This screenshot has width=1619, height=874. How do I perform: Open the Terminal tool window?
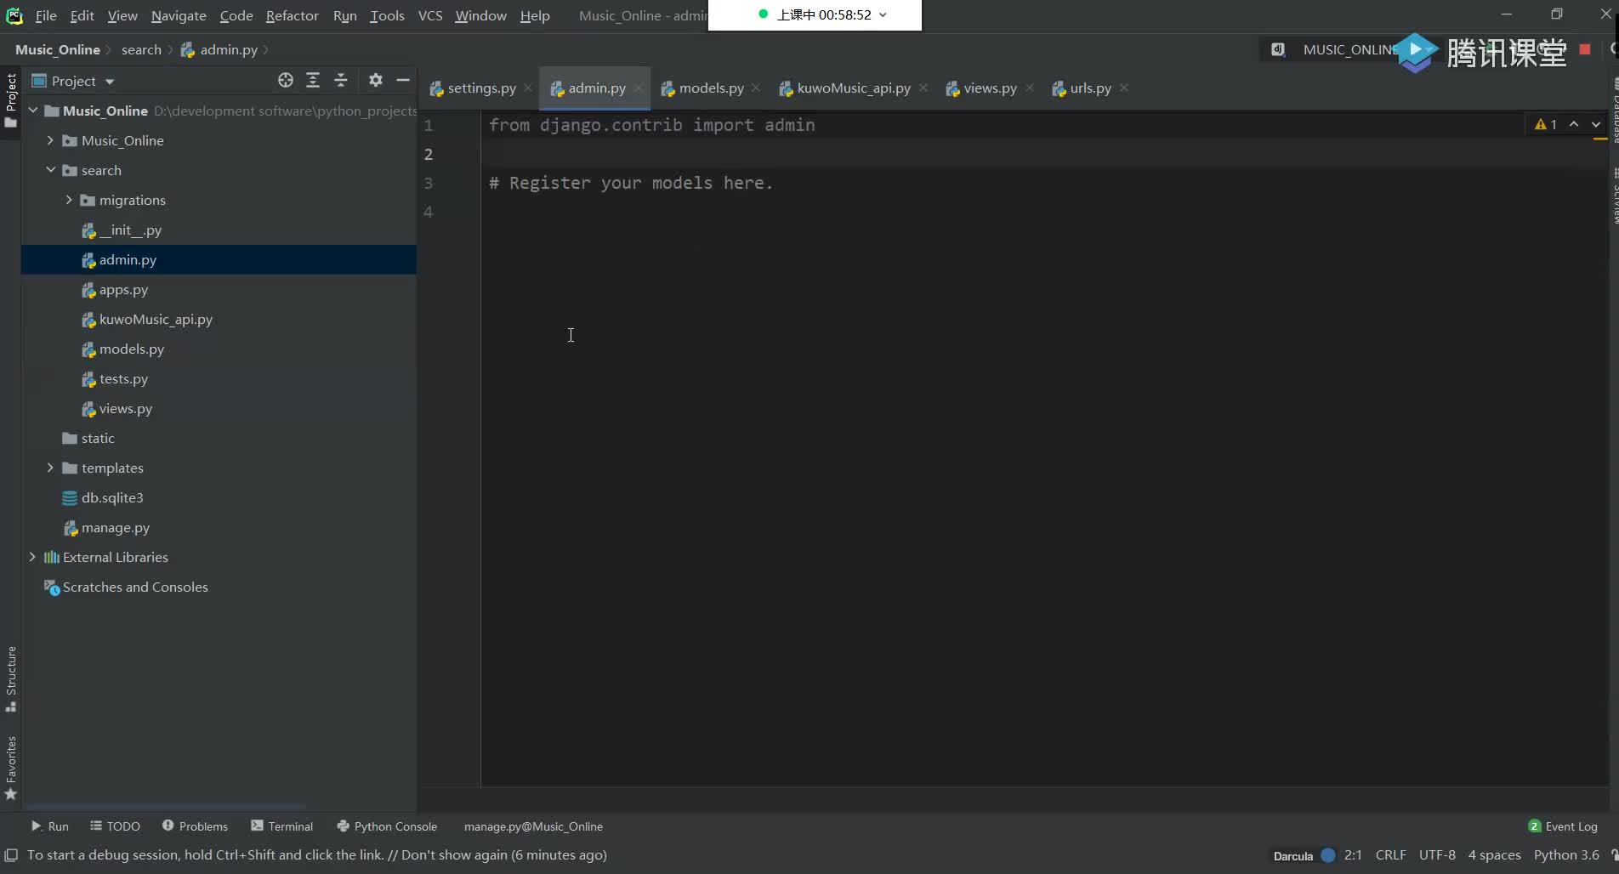pos(282,826)
